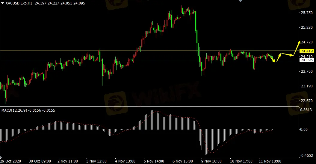
Task: Click the 24.720 price scale value
Action: (307, 42)
